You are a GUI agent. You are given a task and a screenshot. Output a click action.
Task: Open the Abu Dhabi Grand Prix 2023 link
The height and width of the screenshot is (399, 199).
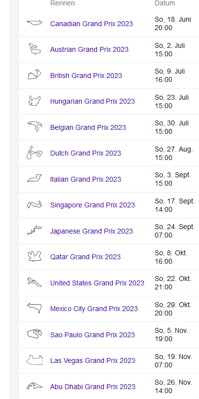(93, 387)
